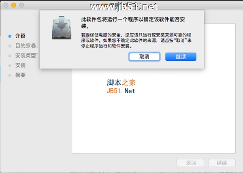Minimize the installer with the yellow button
Screen dimensions: 243x173
(14, 5)
